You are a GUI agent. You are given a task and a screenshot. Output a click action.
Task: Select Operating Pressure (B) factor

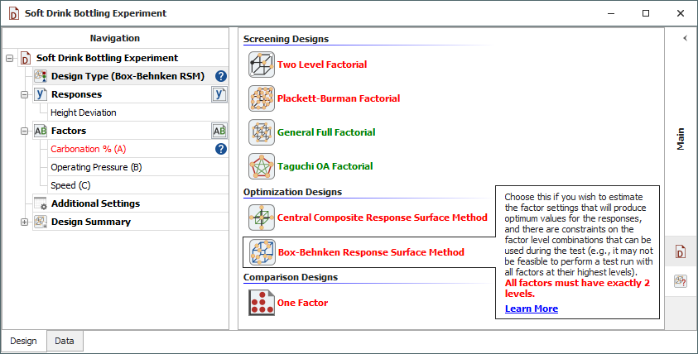[96, 167]
